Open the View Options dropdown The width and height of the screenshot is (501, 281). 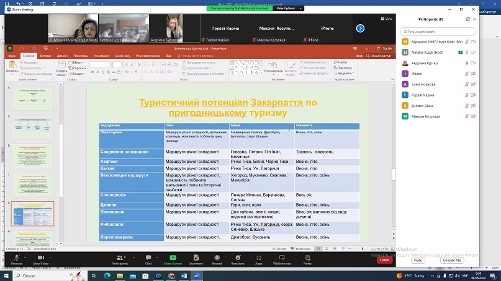point(288,8)
